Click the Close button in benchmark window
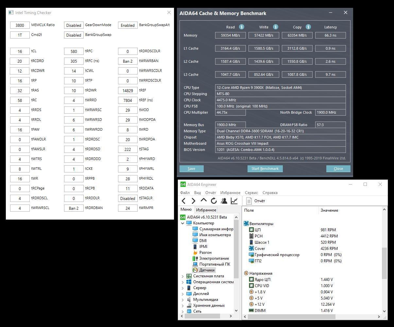The height and width of the screenshot is (327, 394). coord(338,169)
